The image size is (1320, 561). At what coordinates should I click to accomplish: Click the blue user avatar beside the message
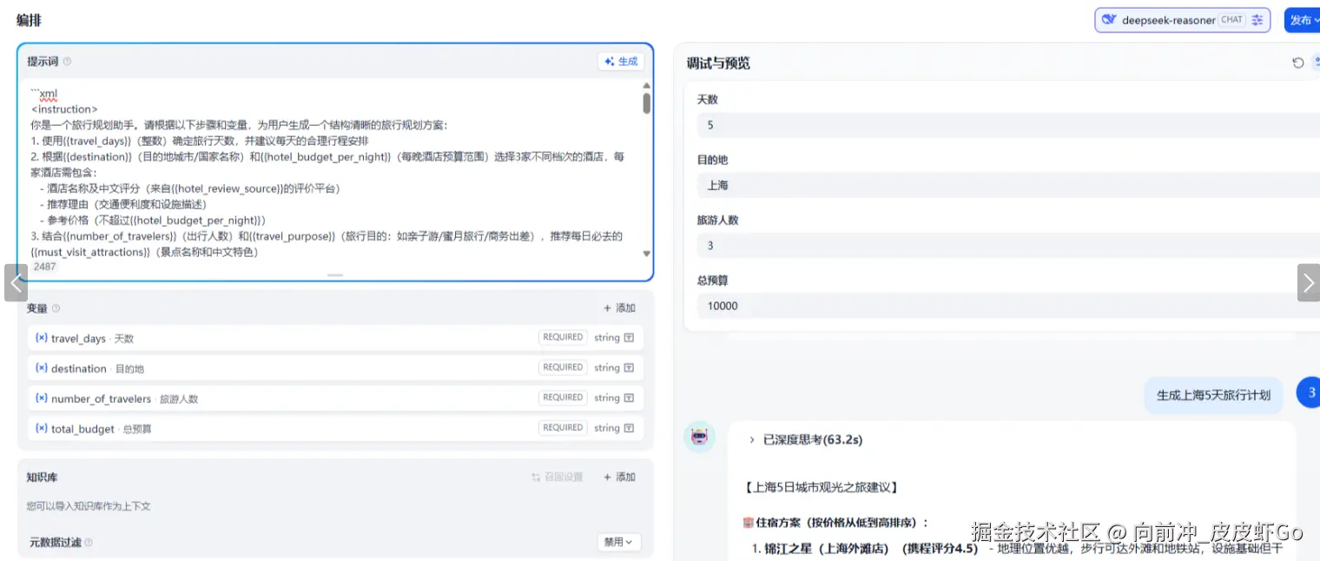click(x=1309, y=393)
